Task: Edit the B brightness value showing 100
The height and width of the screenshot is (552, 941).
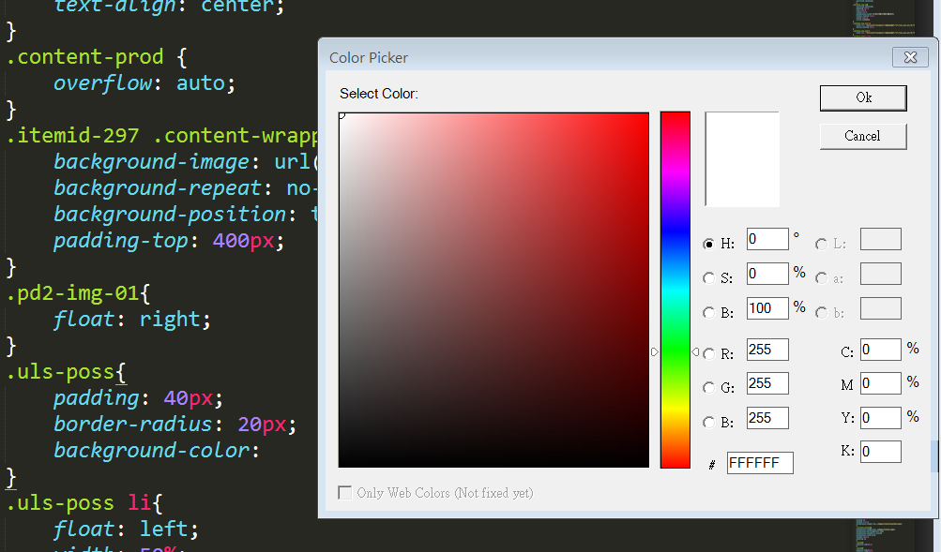Action: 766,307
